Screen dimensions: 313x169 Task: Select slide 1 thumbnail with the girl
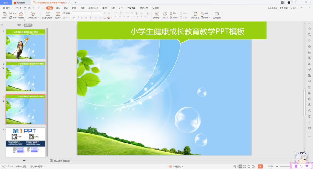25,44
